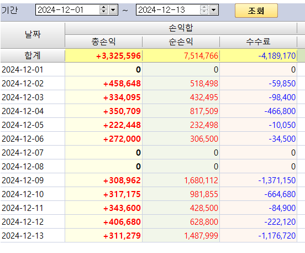Click 수수료 value -59,850
The width and height of the screenshot is (305, 253).
tap(282, 84)
